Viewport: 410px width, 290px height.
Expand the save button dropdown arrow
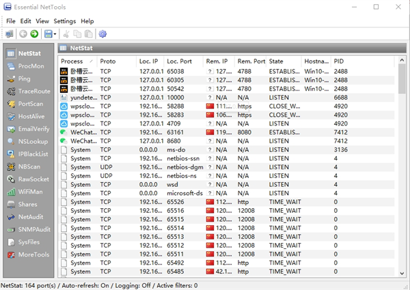coord(55,34)
